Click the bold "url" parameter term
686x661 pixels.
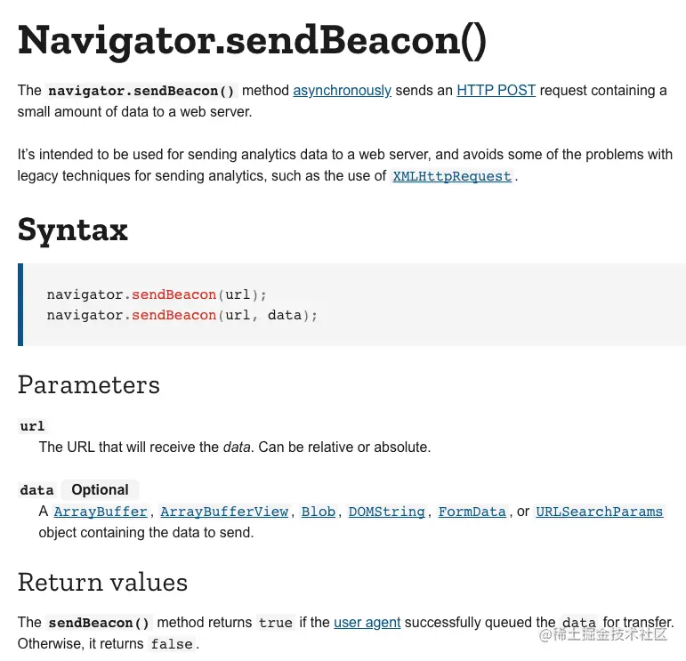pyautogui.click(x=32, y=426)
